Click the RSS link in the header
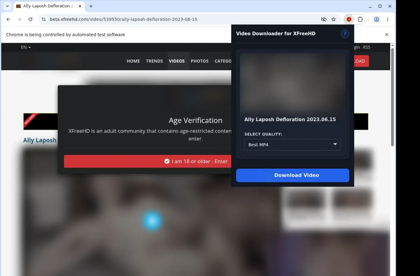 [366, 47]
